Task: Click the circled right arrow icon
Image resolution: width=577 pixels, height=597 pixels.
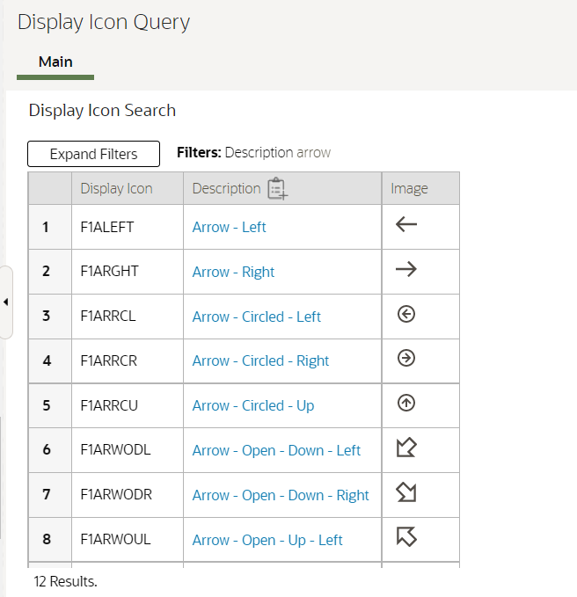Action: coord(406,359)
